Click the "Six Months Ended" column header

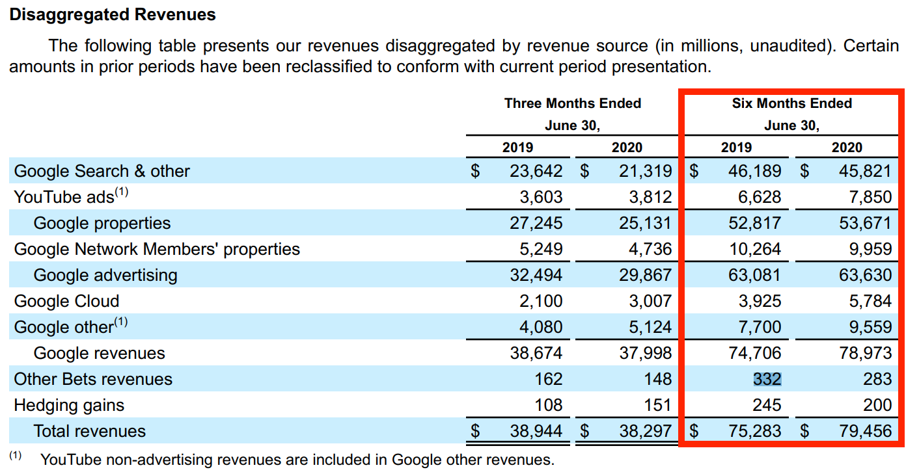tap(792, 103)
